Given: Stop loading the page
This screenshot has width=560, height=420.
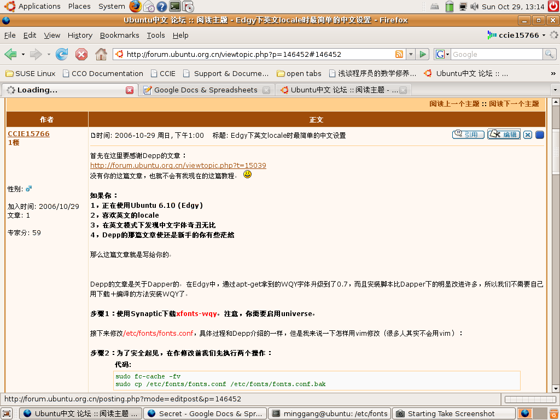Looking at the screenshot, I should [81, 54].
